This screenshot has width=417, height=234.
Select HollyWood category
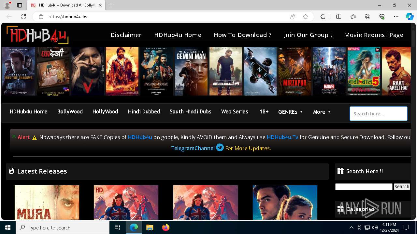[105, 111]
